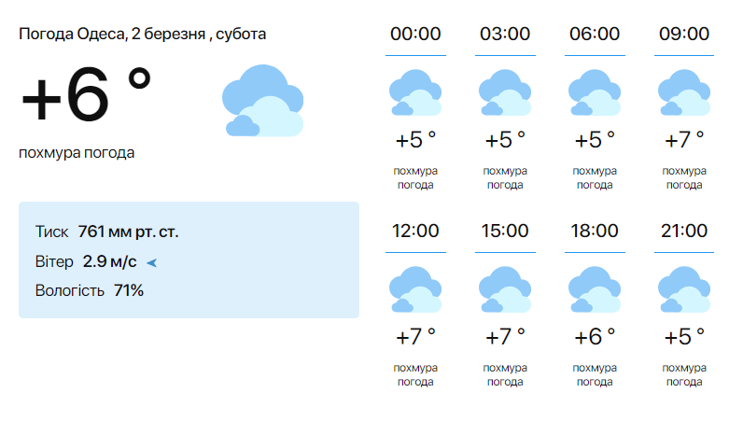Click the humidity value 71%
Screen dimensions: 729x421
tap(129, 290)
